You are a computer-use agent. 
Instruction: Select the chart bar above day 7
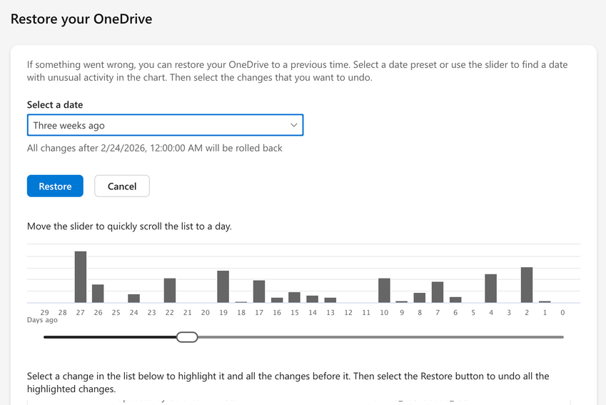[x=438, y=292]
